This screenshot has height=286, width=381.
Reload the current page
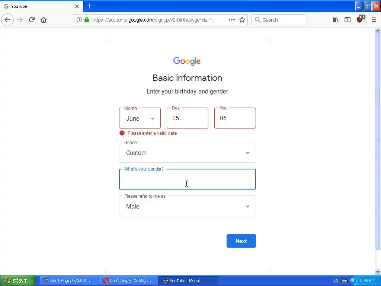pyautogui.click(x=32, y=20)
